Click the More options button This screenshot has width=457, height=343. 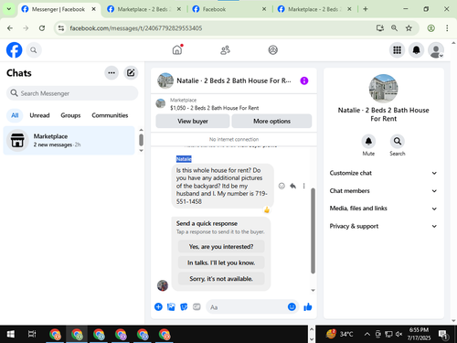[x=271, y=122]
